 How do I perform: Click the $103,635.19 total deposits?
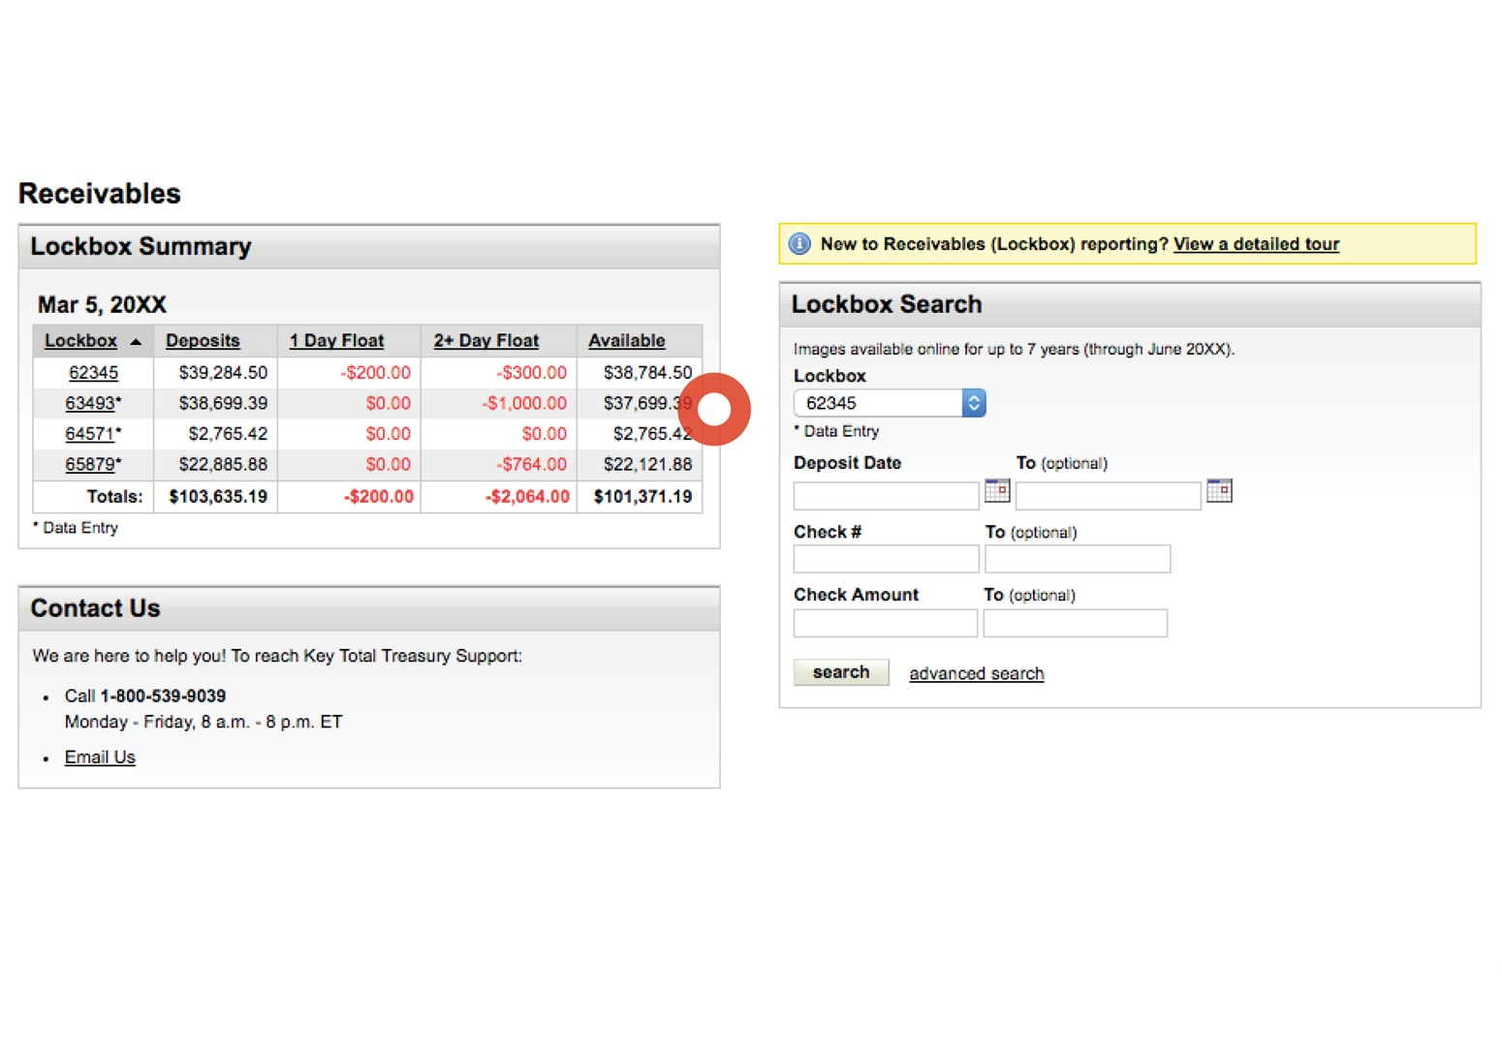(218, 497)
